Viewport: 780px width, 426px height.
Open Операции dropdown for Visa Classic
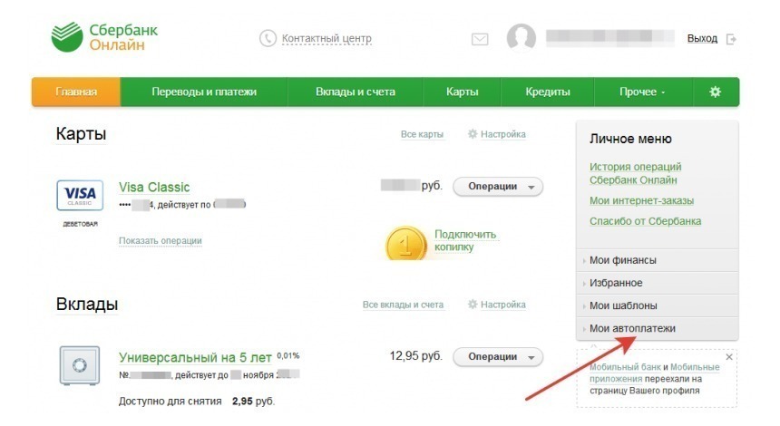click(497, 187)
